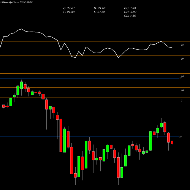Click the 22 price level label
190x190 pixels.
click(180, 137)
